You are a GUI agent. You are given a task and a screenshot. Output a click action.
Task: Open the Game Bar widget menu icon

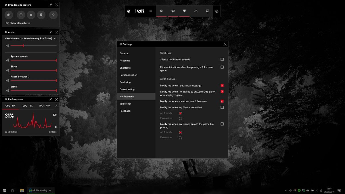pos(151,11)
